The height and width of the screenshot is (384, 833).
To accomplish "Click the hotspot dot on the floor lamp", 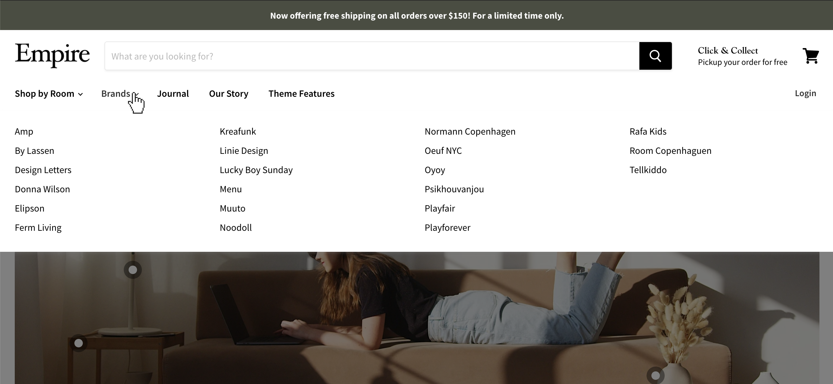I will click(x=133, y=270).
